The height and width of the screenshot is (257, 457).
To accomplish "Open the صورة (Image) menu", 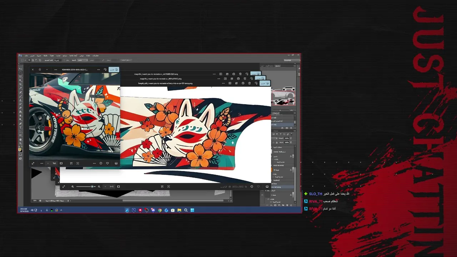I will click(39, 56).
